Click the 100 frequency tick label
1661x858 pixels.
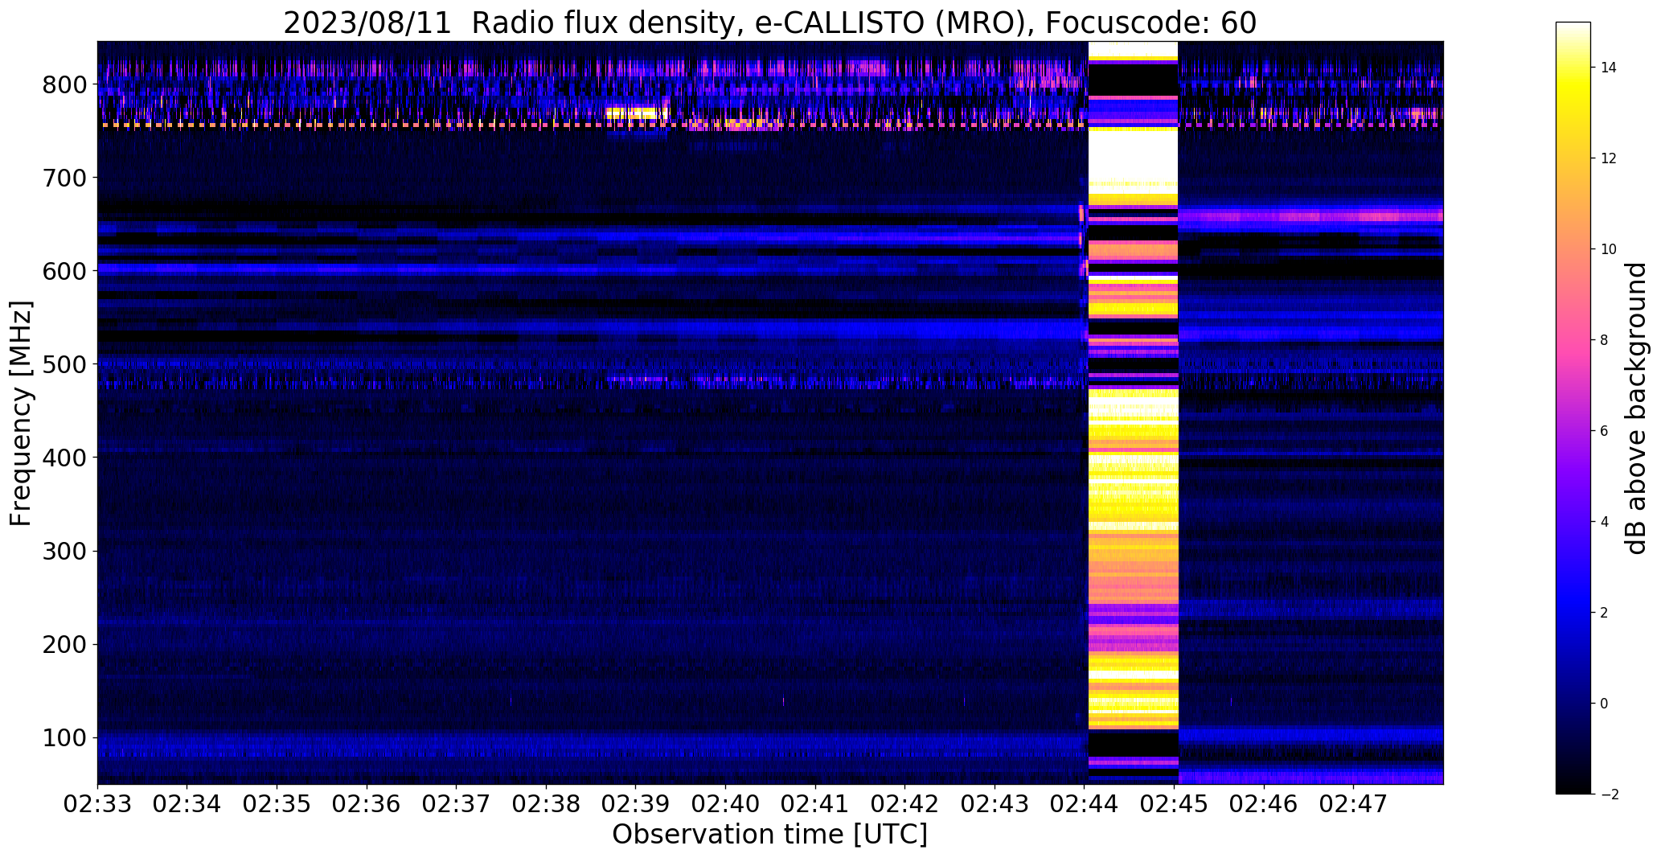[x=64, y=737]
